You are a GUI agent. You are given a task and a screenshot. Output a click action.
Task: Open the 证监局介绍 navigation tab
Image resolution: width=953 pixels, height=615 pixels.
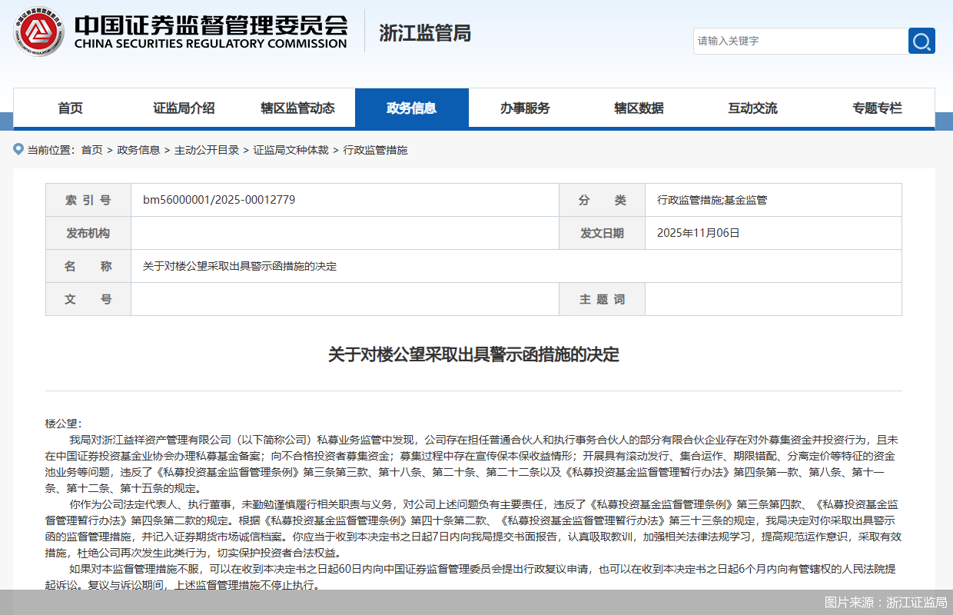click(184, 108)
